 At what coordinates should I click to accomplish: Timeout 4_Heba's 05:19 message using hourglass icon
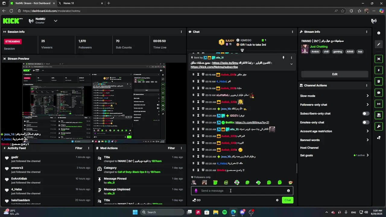(198, 81)
